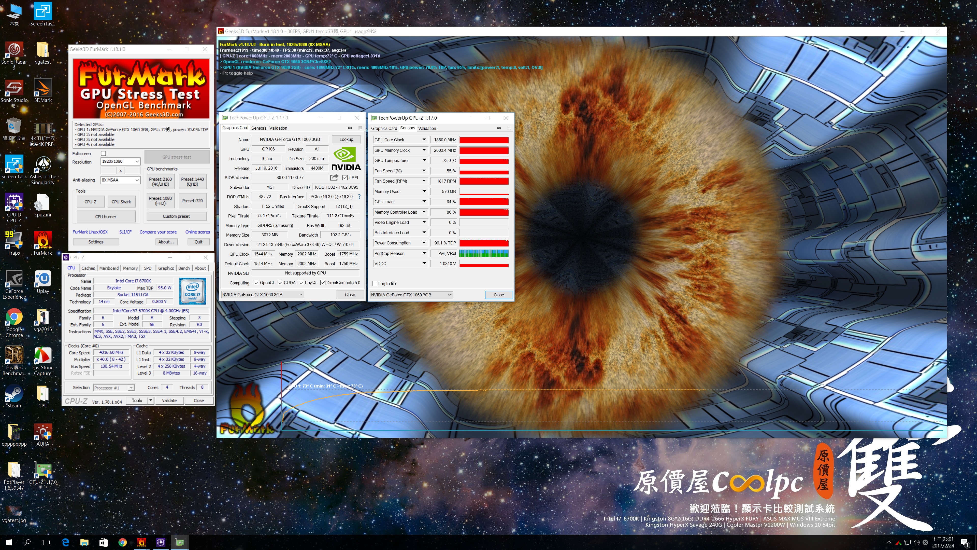977x550 pixels.
Task: Open the vgatest folder icon
Action: point(42,53)
